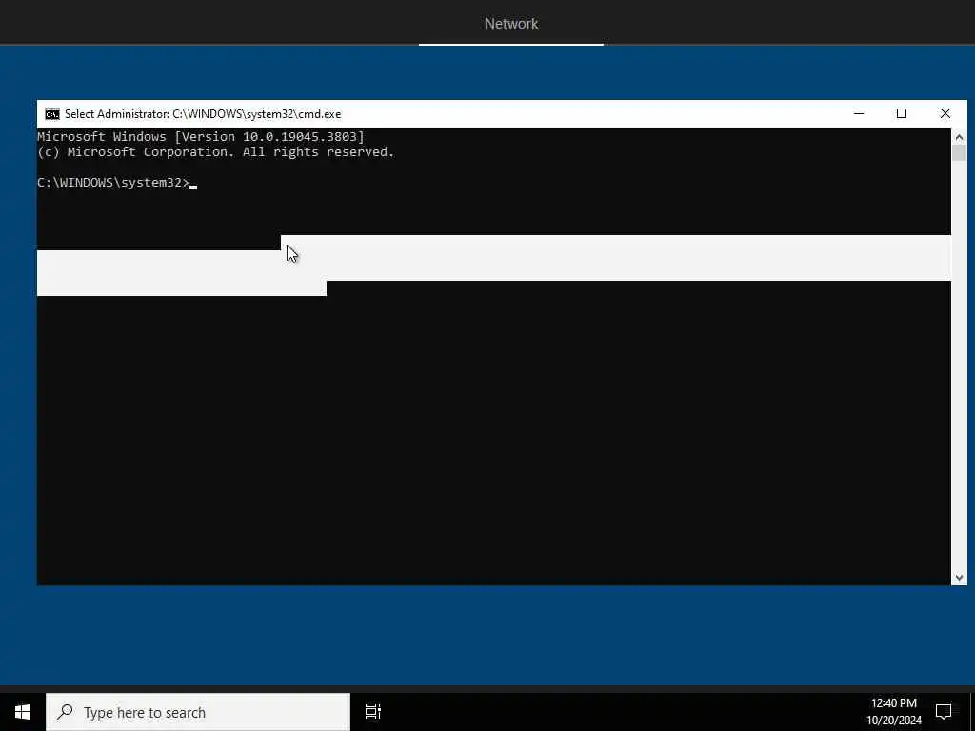Open Task View from the taskbar
The width and height of the screenshot is (975, 731).
coord(373,712)
